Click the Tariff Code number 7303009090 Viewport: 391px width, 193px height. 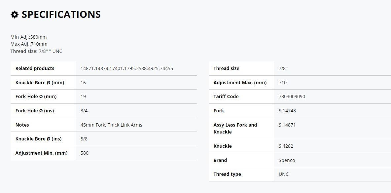(x=292, y=96)
